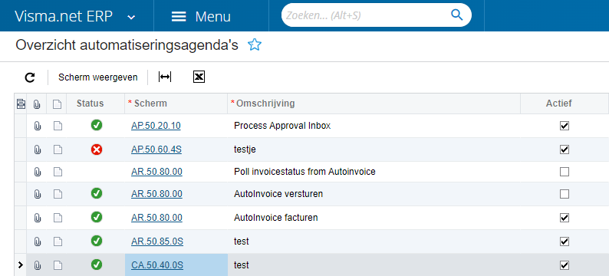609x276 pixels.
Task: Open the CA.50.40.0S link
Action: tap(157, 265)
